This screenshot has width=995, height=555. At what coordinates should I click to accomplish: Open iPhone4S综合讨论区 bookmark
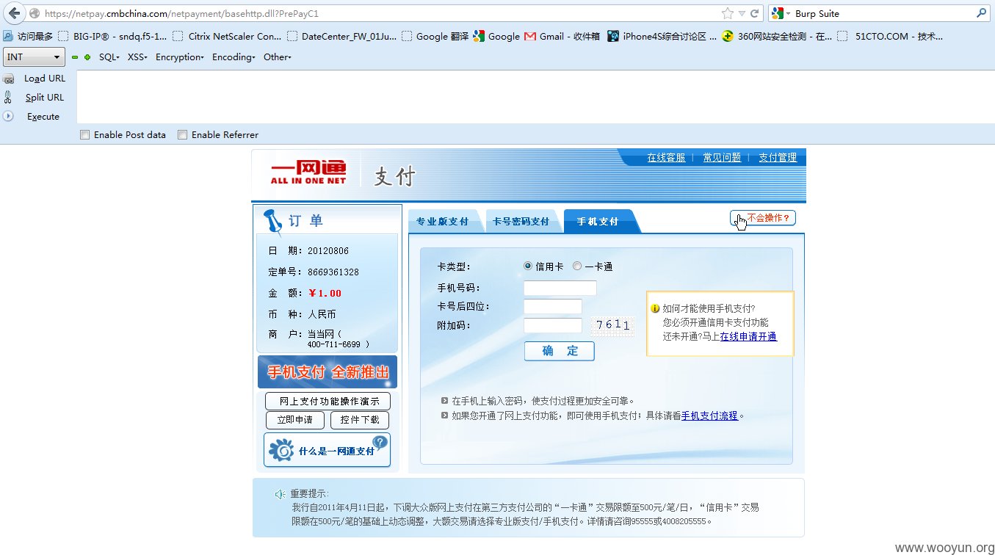(662, 36)
